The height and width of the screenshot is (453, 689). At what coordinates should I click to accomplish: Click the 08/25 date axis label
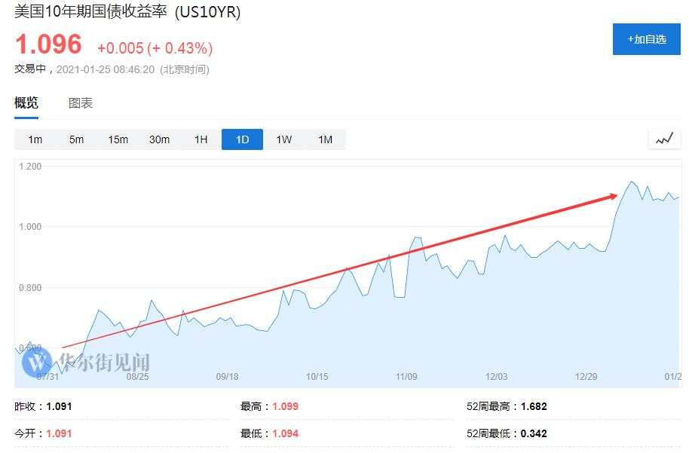tap(137, 377)
